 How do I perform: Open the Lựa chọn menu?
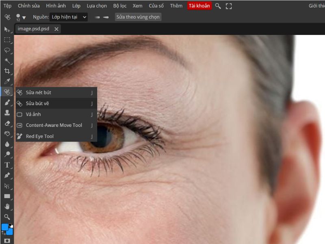97,6
